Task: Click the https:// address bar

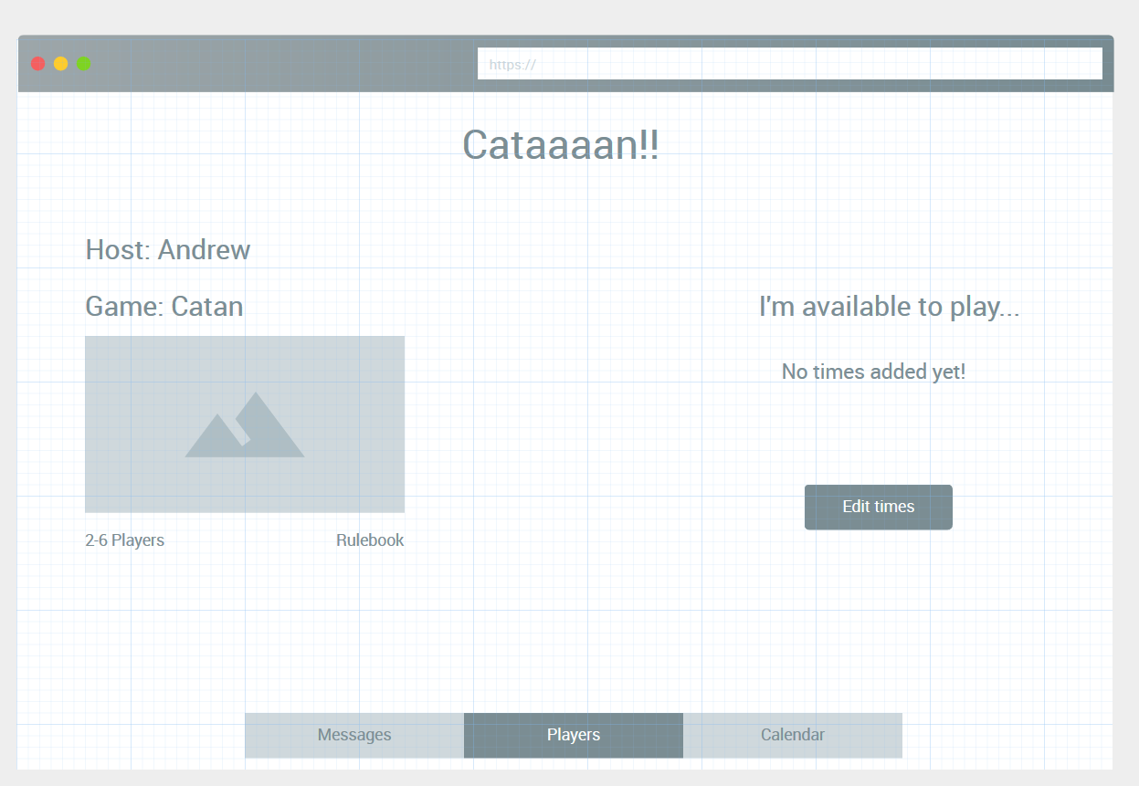Action: pyautogui.click(x=789, y=63)
